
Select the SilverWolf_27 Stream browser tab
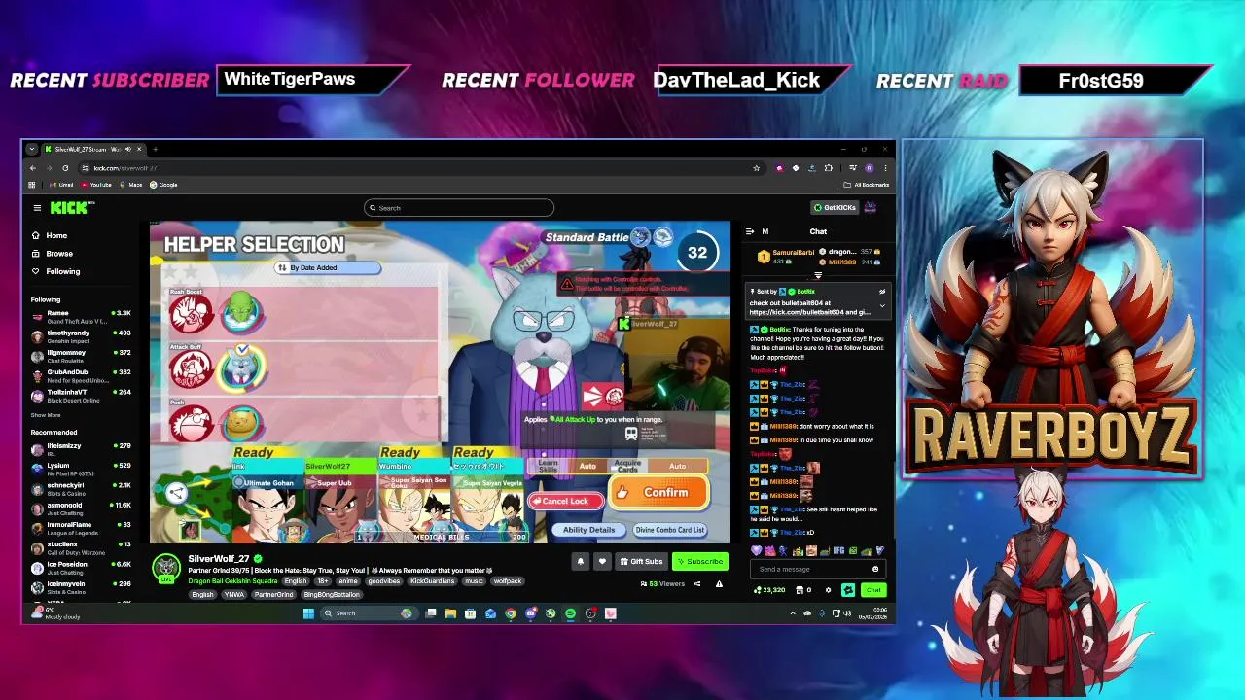[x=94, y=149]
